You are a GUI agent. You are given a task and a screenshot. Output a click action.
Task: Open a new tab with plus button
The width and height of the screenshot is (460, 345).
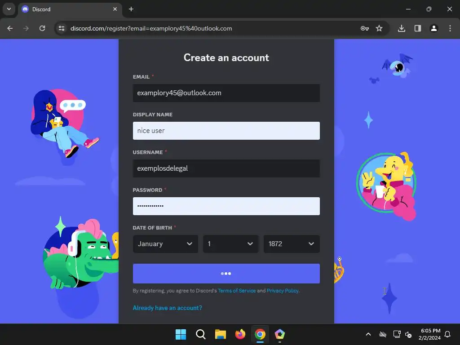point(131,9)
